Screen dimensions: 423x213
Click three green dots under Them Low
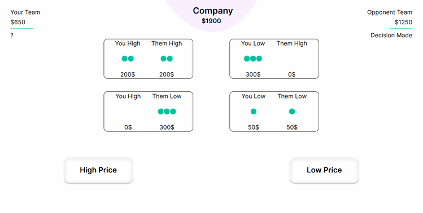[167, 112]
